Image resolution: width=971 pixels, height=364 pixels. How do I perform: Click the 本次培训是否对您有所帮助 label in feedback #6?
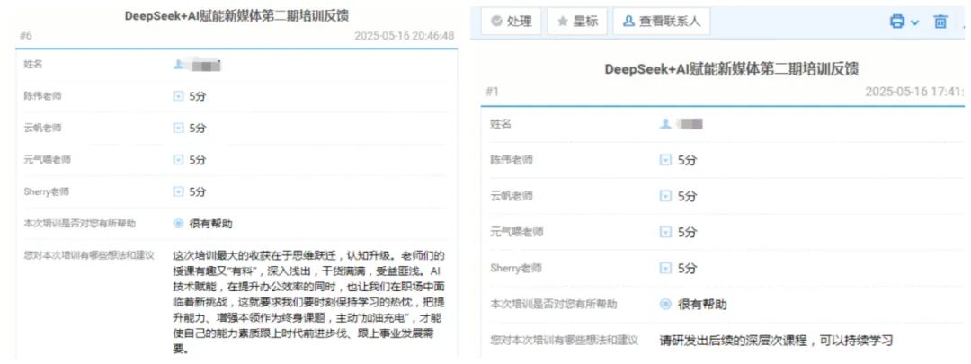(79, 224)
